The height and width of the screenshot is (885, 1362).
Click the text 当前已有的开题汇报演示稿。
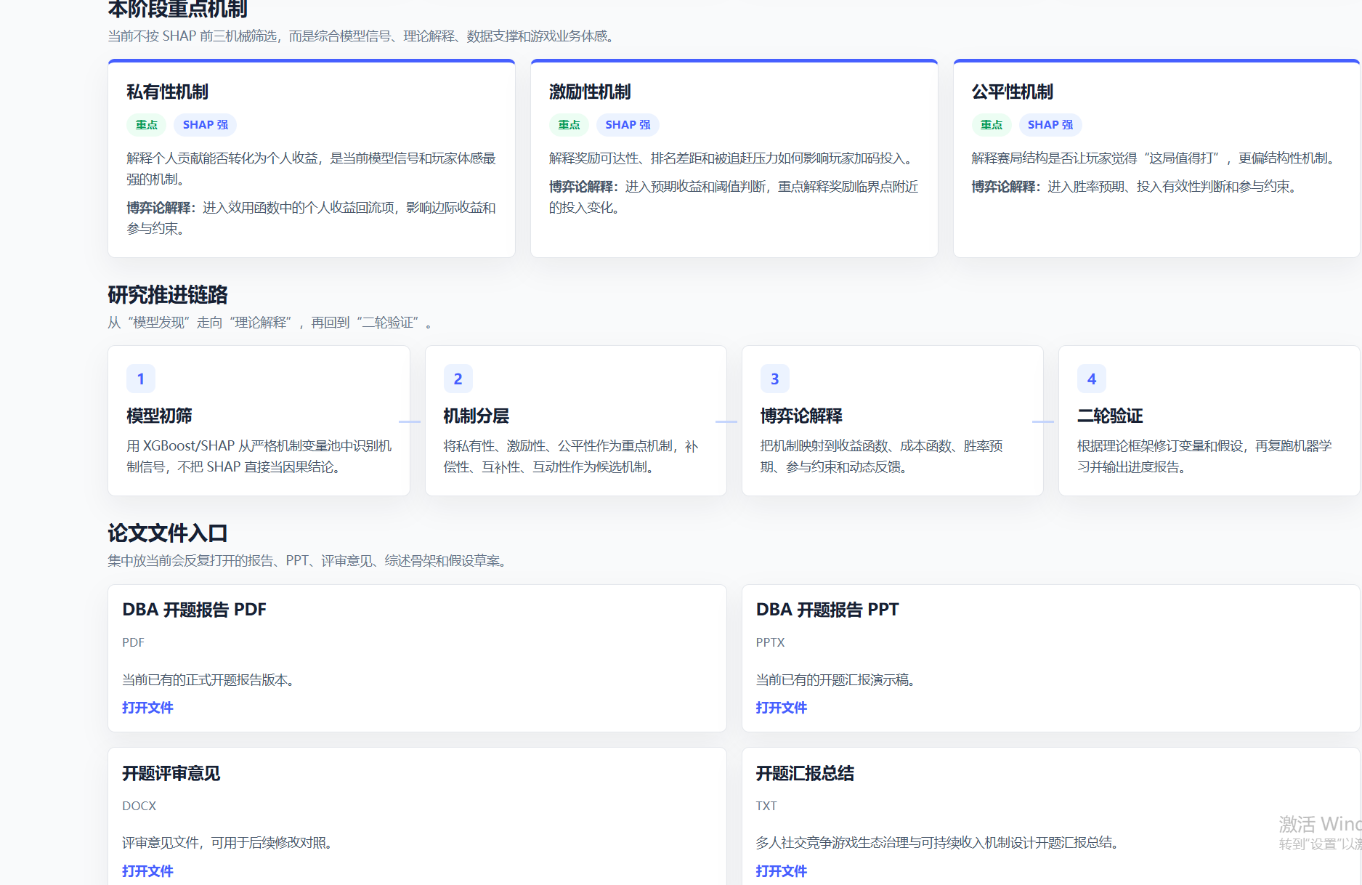point(835,680)
